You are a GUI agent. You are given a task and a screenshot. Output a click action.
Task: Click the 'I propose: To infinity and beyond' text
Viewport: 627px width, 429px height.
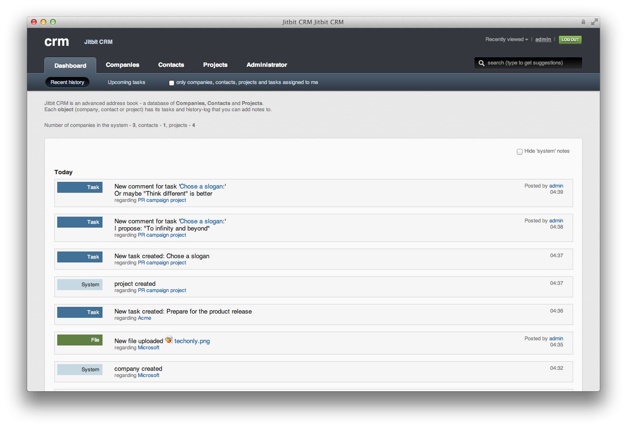[162, 229]
